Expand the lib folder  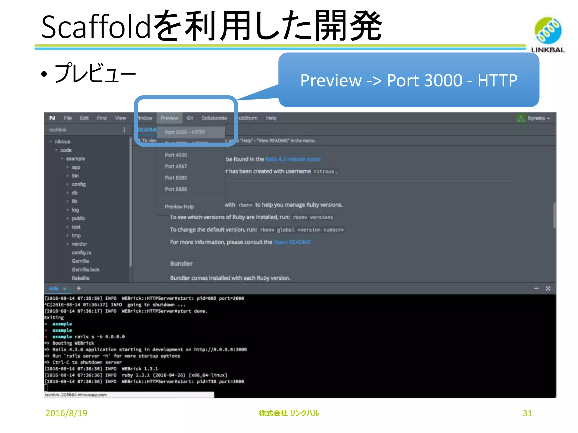[67, 201]
